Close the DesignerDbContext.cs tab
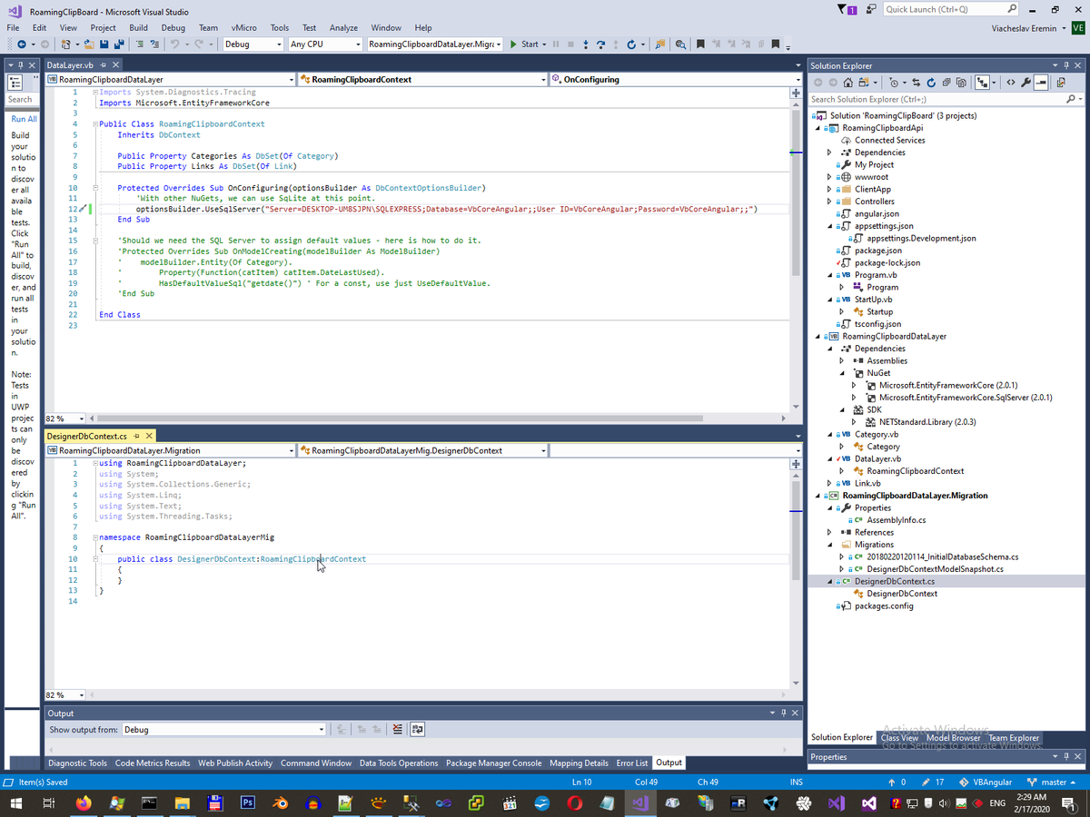The width and height of the screenshot is (1090, 817). (x=149, y=436)
